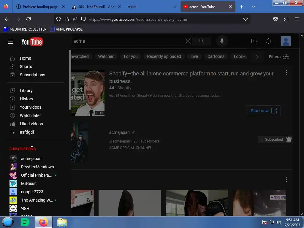Open the tracking protection shield icon
The width and height of the screenshot is (304, 228).
click(x=58, y=19)
